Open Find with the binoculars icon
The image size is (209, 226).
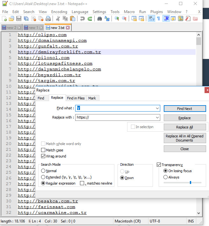(x=99, y=18)
